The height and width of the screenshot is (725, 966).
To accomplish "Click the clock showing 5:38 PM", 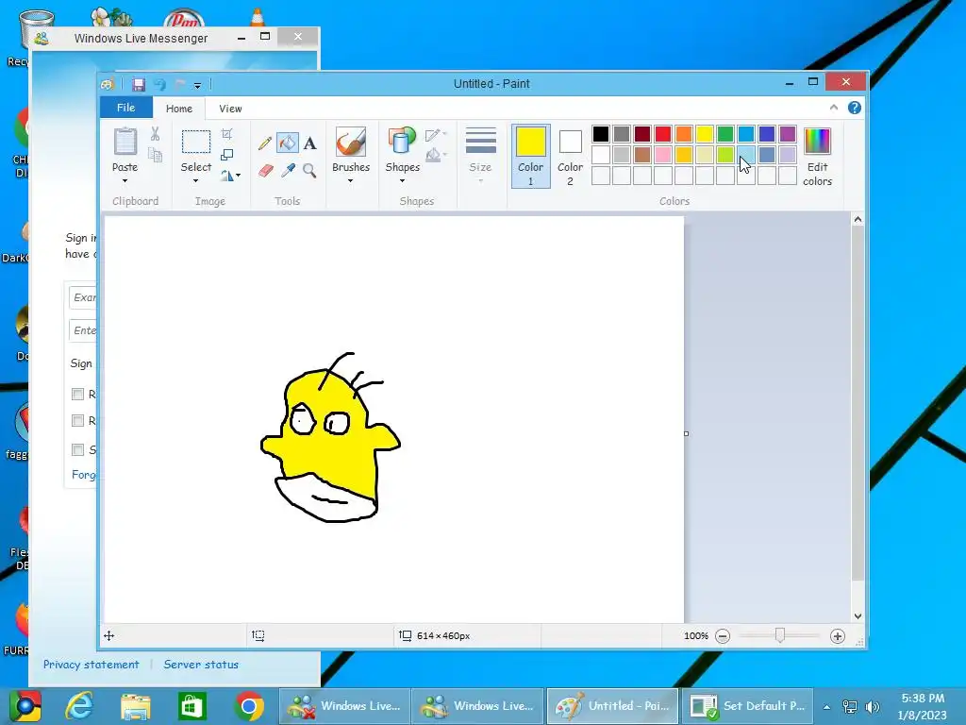I will (923, 699).
